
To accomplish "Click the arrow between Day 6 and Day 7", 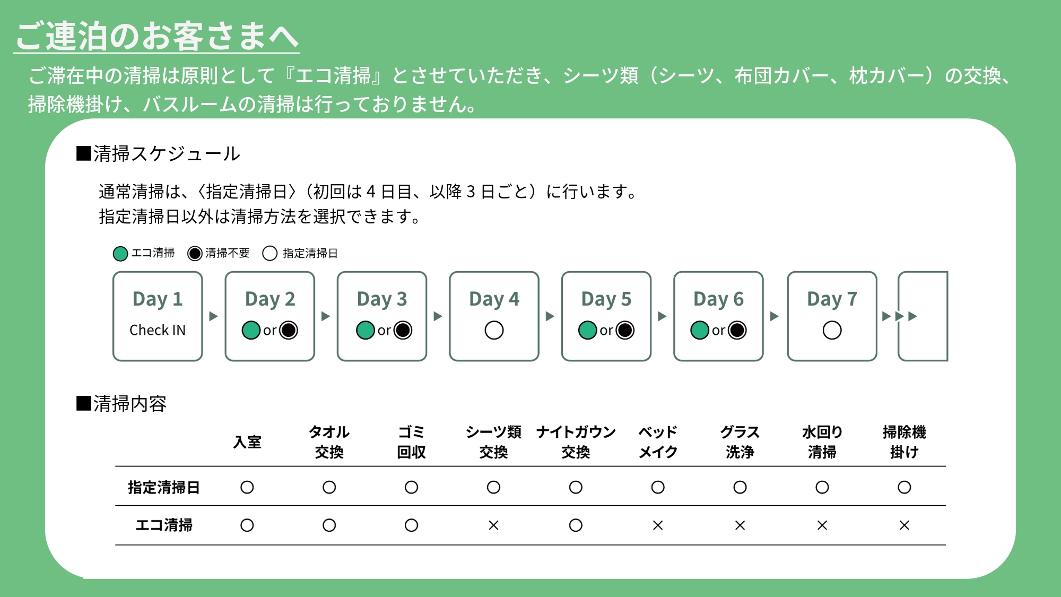I will [x=775, y=316].
